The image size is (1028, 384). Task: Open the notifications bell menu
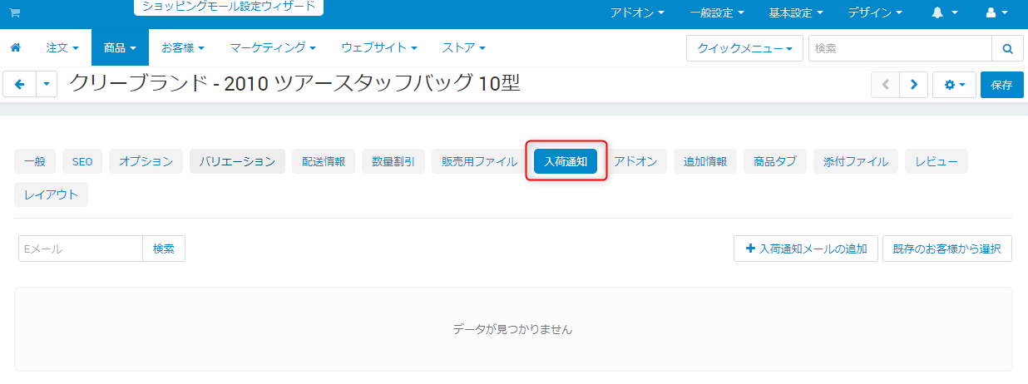point(944,13)
